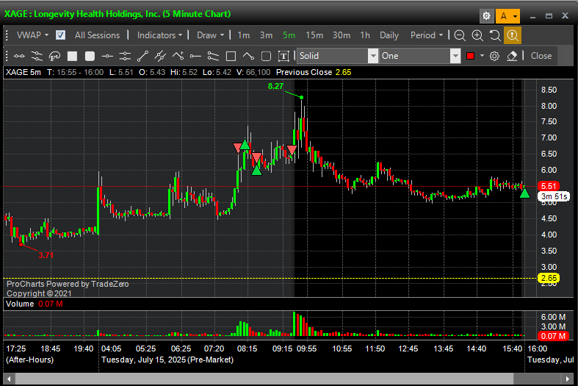Select the filled rounded rectangle tool

pyautogui.click(x=90, y=56)
